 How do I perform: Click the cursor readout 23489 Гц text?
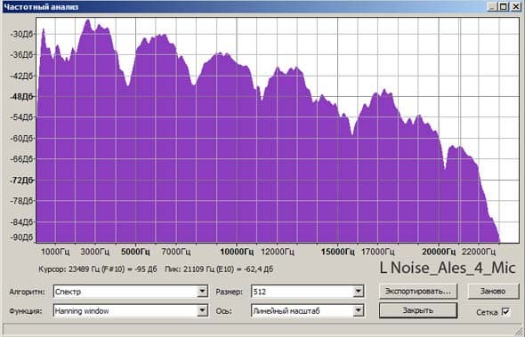point(97,269)
